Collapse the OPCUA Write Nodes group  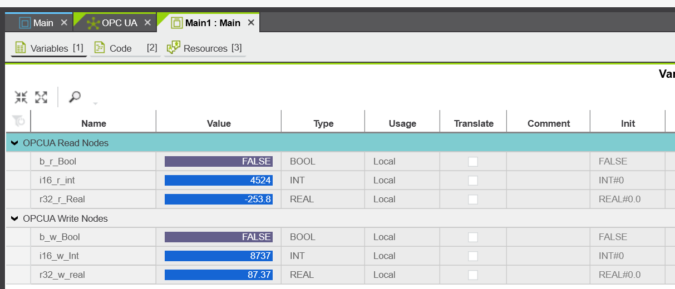tap(14, 218)
